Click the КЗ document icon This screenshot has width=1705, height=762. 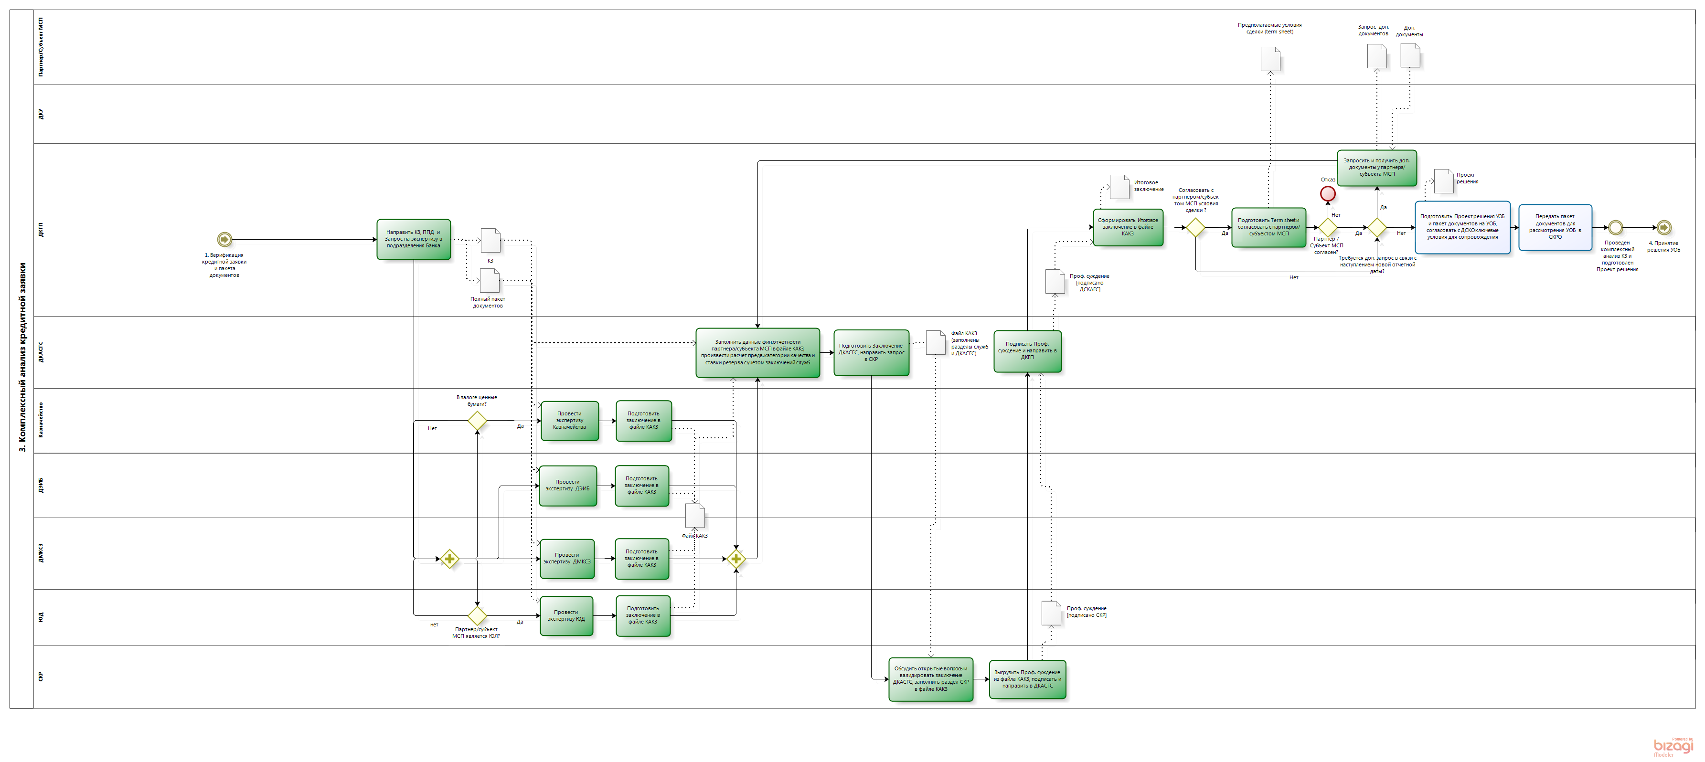click(490, 241)
